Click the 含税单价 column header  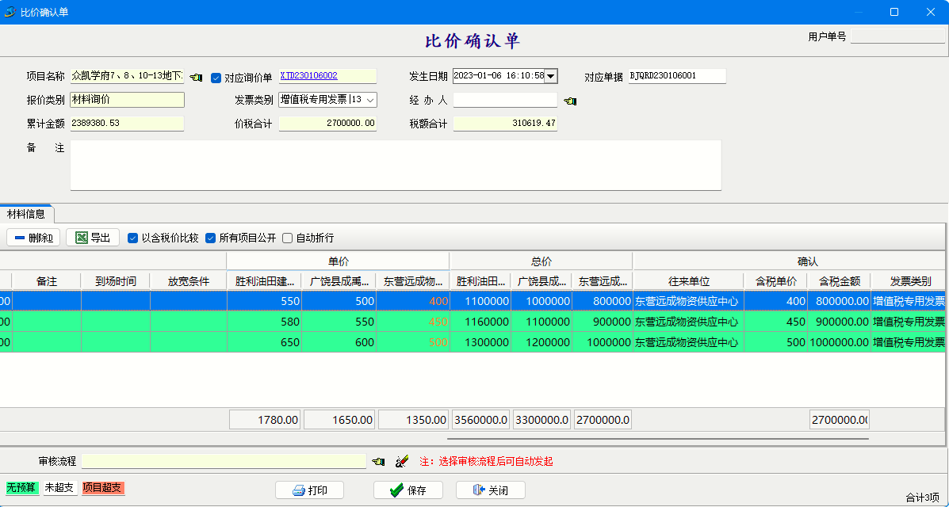click(x=775, y=281)
